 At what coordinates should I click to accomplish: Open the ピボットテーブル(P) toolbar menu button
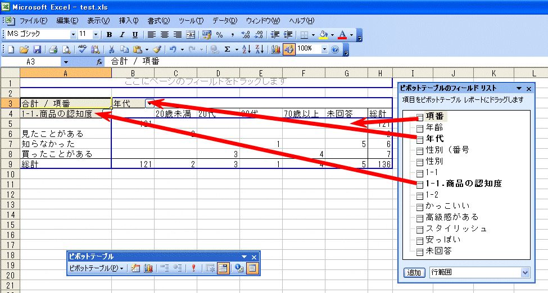[96, 268]
